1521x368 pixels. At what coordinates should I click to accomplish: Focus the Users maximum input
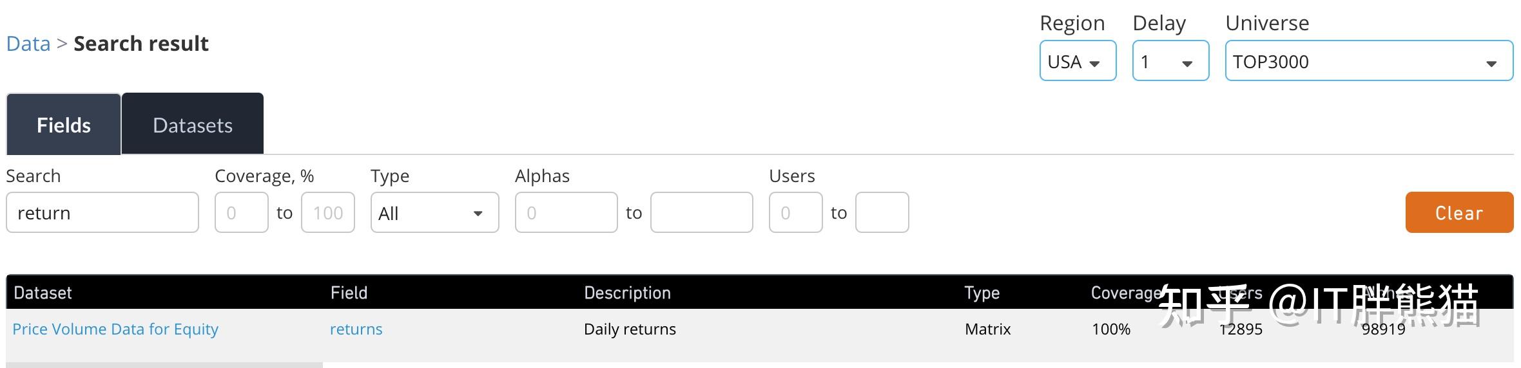[x=882, y=213]
